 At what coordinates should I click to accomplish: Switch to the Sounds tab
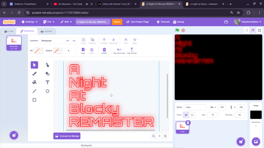[x=46, y=31]
